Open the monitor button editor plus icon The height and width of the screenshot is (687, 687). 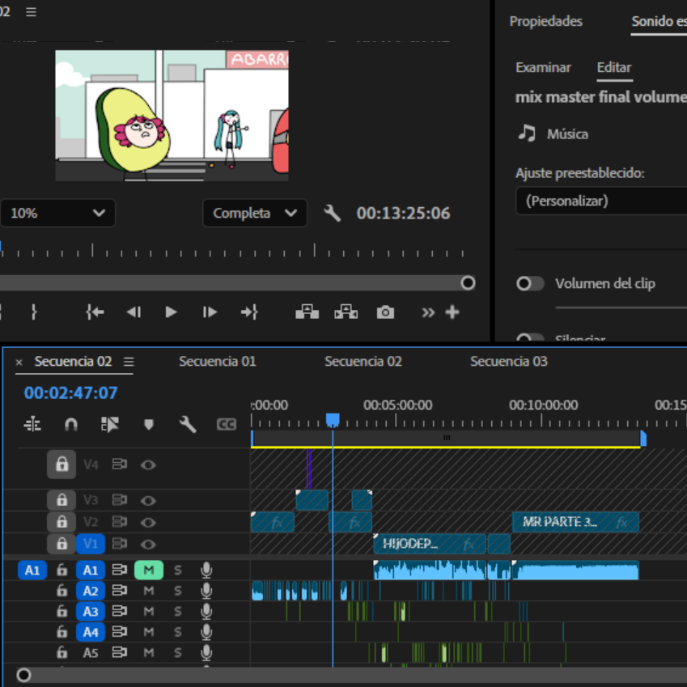[452, 312]
